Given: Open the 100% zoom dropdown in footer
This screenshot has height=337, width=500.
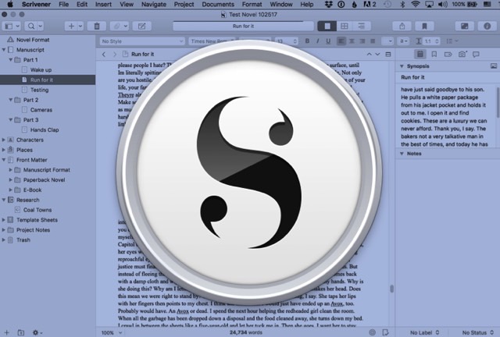Looking at the screenshot, I should (112, 332).
